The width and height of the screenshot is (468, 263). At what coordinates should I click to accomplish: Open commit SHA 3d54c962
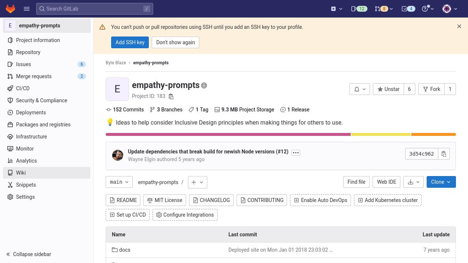422,154
